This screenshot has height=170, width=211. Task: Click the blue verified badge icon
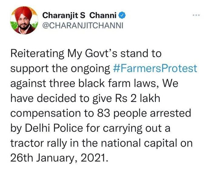(x=122, y=15)
